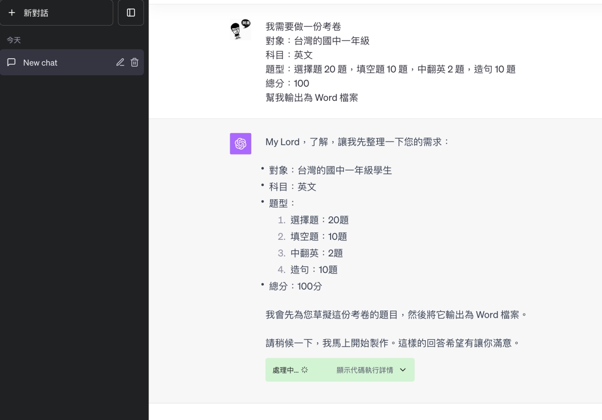602x420 pixels.
Task: Select the New chat conversation in sidebar
Action: point(40,63)
